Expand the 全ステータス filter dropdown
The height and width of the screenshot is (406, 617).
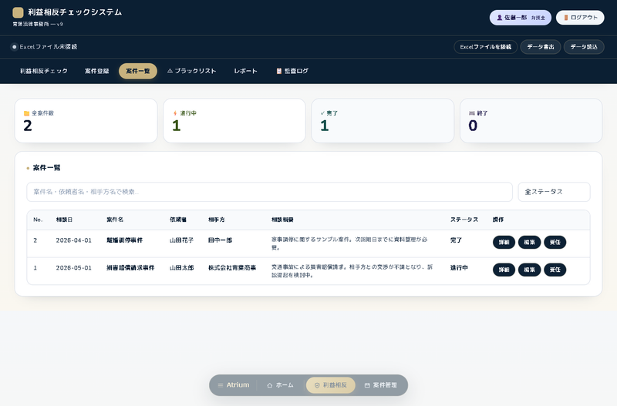[554, 192]
